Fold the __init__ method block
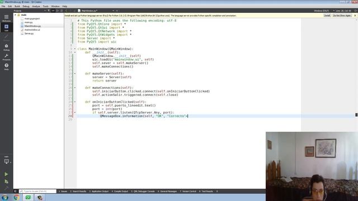 (x=74, y=52)
